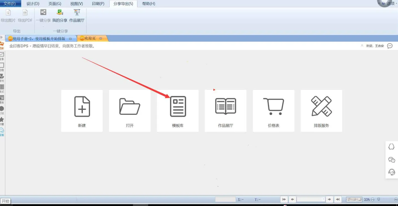Click the headset customer service icon
The height and width of the screenshot is (206, 398).
[392, 172]
